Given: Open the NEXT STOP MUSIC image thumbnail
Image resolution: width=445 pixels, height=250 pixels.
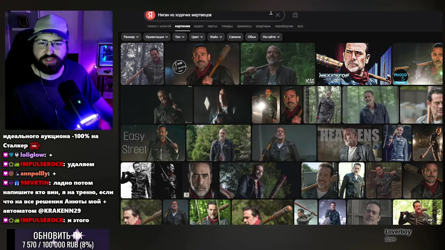Looking at the screenshot, I should (x=354, y=64).
